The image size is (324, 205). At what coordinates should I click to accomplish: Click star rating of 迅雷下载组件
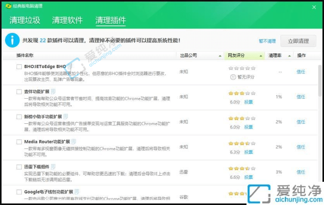(x=242, y=169)
